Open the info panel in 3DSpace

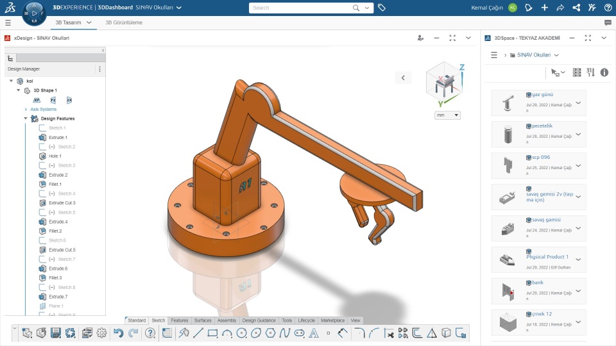pos(604,72)
